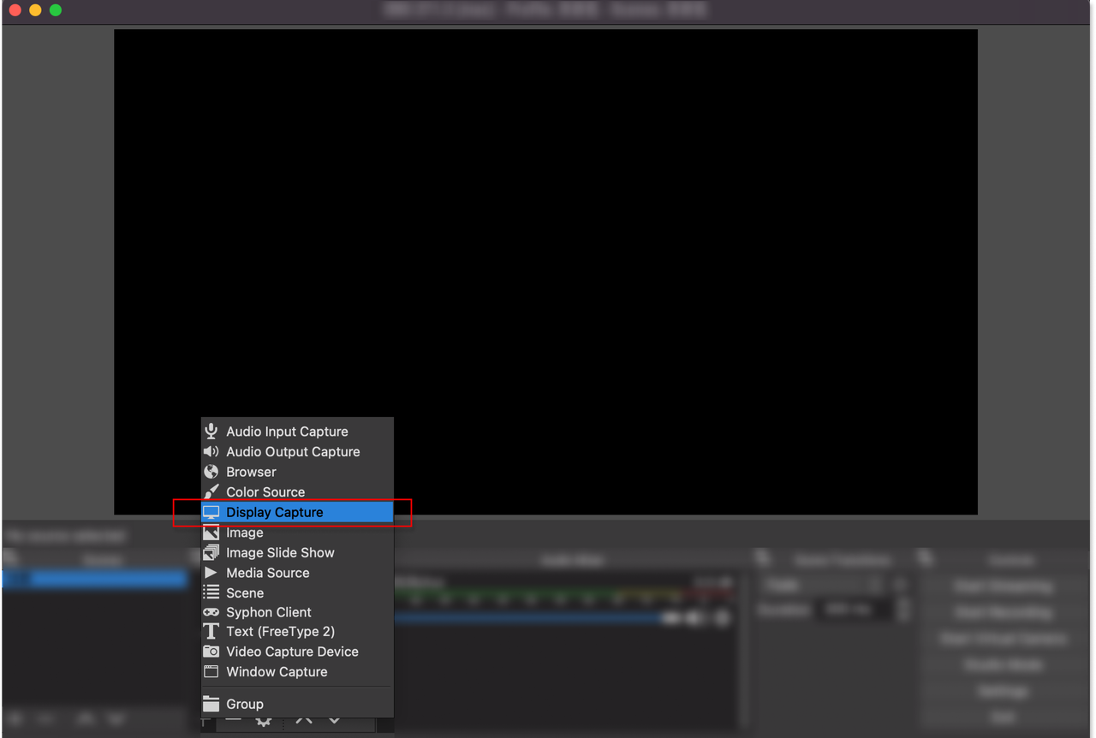The height and width of the screenshot is (738, 1096).
Task: Add a Video Capture Device source
Action: (x=297, y=652)
